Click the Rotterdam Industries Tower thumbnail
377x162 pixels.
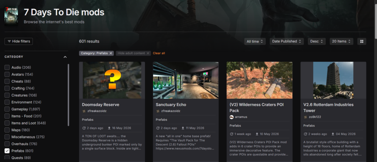point(333,80)
